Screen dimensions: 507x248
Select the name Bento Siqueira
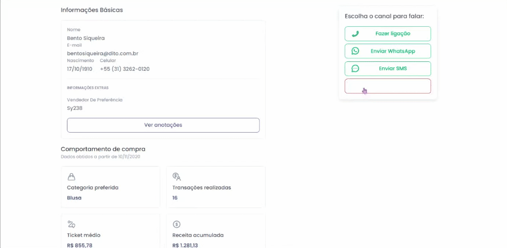(86, 38)
